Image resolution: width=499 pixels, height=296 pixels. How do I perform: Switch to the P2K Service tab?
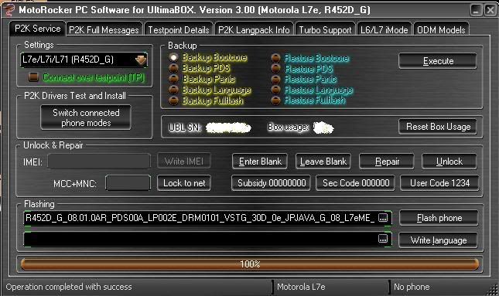coord(38,29)
